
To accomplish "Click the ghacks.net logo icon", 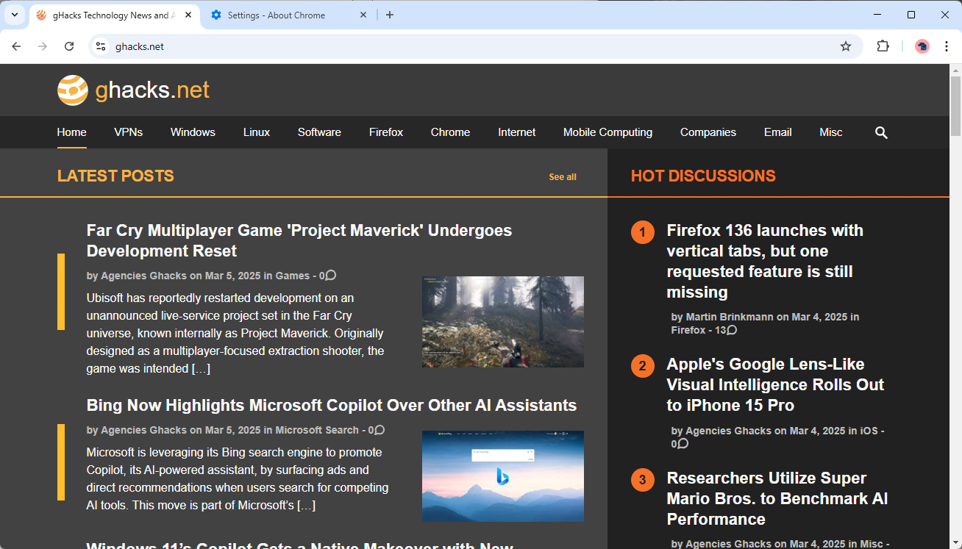I will pos(73,90).
